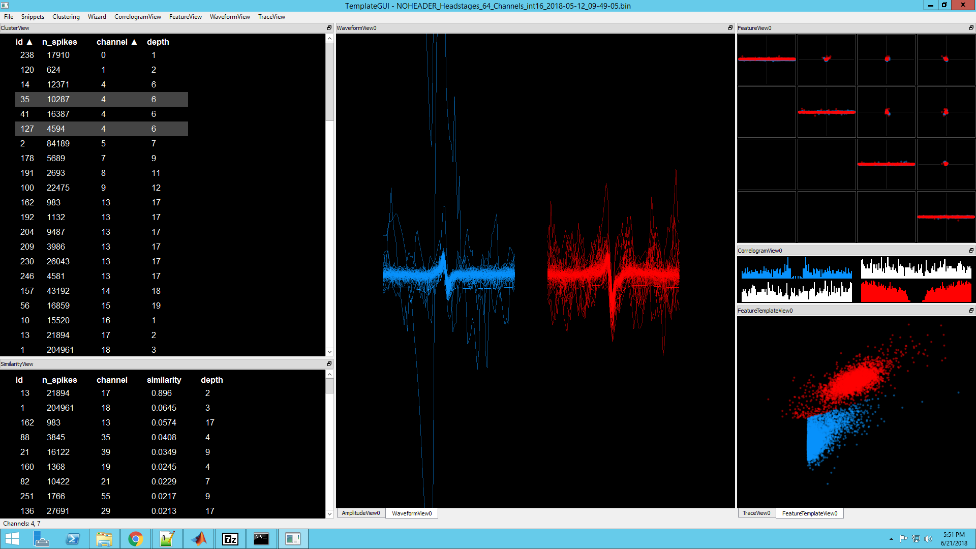The image size is (976, 549).
Task: Open the Wizard menu
Action: tap(97, 17)
